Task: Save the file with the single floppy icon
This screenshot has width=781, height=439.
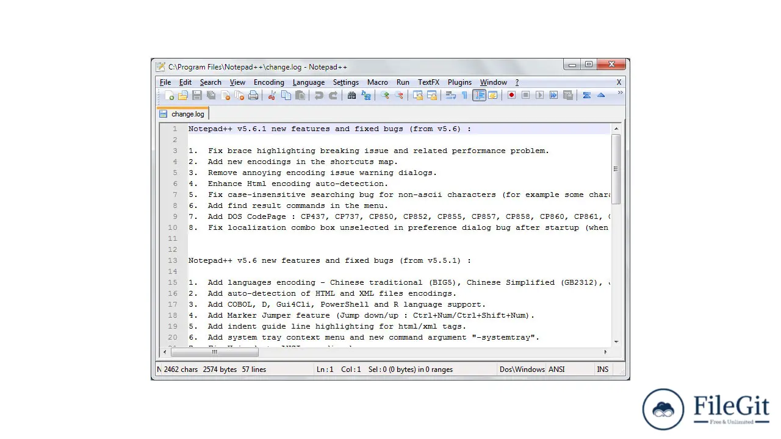Action: 197,95
